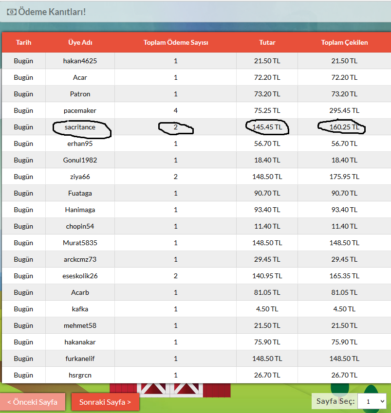Select member name Murat5835
The width and height of the screenshot is (391, 413).
pyautogui.click(x=80, y=243)
